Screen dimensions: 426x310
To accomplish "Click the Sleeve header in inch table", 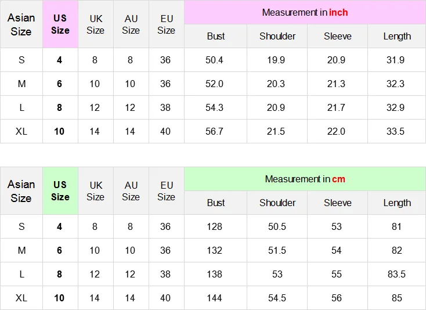I will tap(337, 36).
